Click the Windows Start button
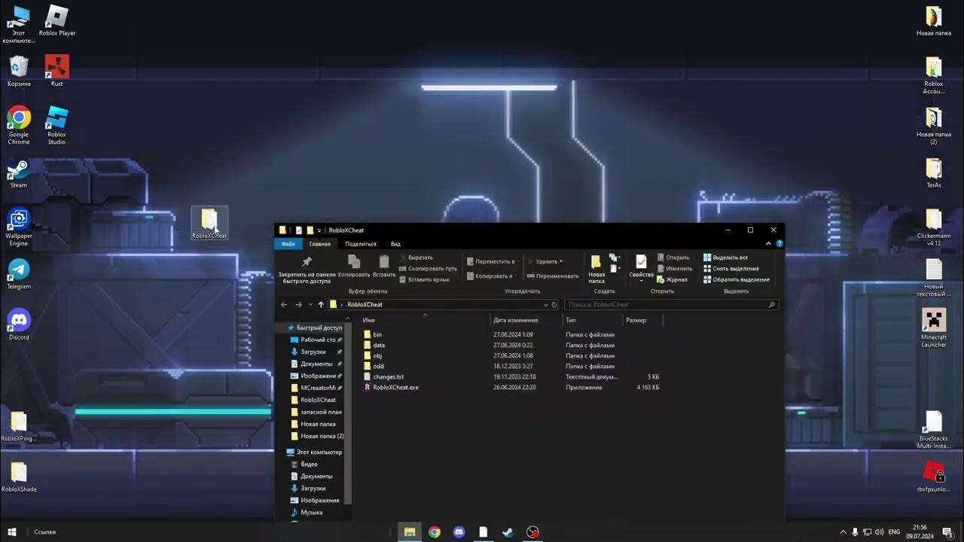Image resolution: width=964 pixels, height=542 pixels. coord(12,532)
